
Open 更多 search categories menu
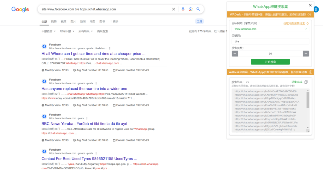click(x=114, y=21)
